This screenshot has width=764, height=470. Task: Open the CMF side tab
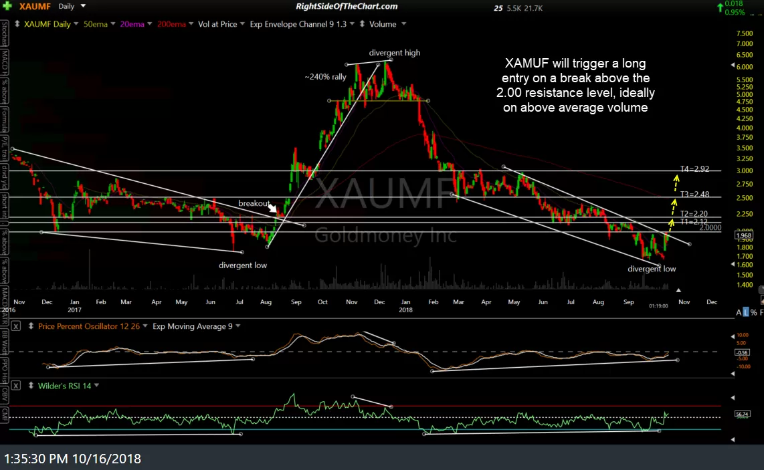click(5, 414)
